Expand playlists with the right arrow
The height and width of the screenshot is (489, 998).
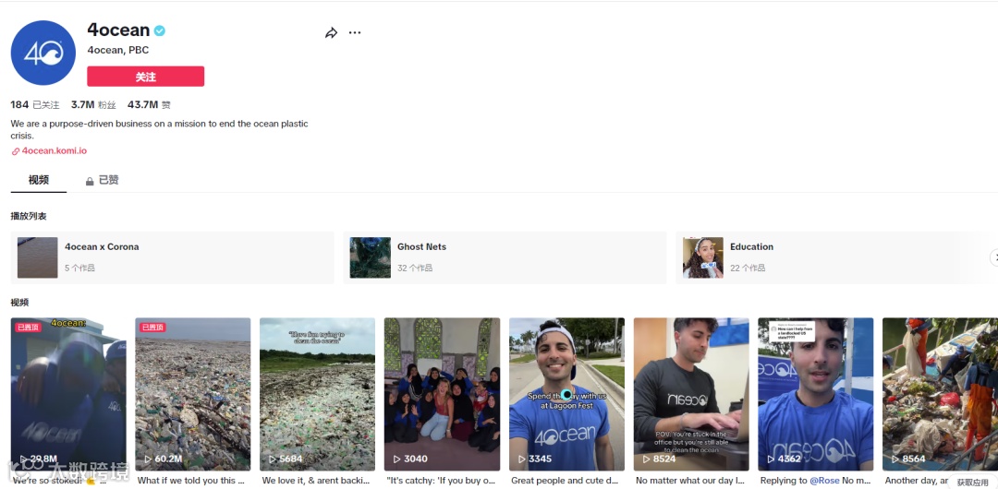click(x=993, y=257)
